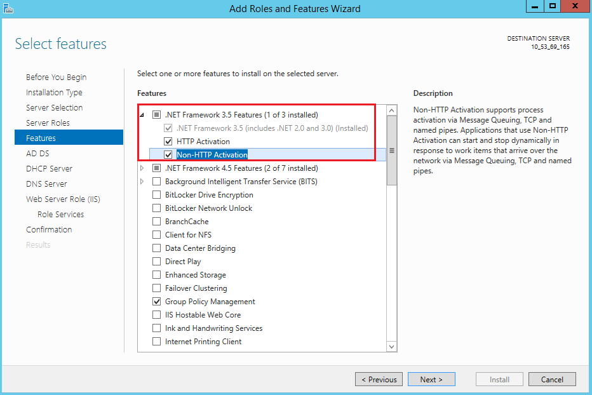Open Role Services step

tap(60, 215)
